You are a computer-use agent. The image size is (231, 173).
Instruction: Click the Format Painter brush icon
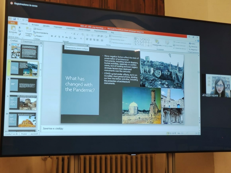20,34
